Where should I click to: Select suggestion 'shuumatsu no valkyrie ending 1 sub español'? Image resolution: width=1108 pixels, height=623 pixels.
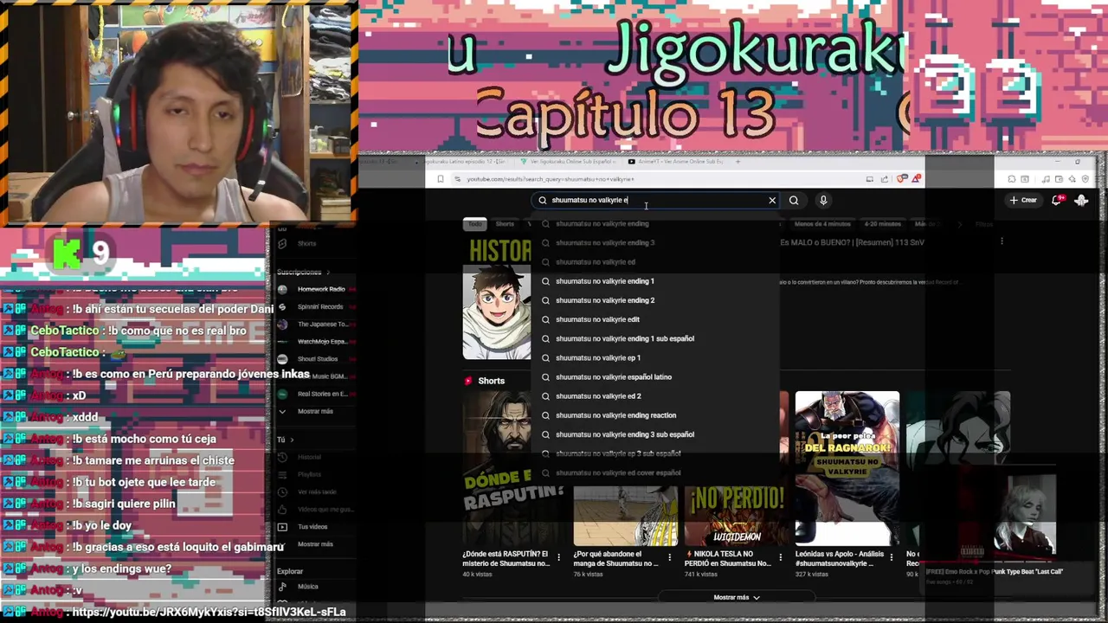[x=656, y=338]
